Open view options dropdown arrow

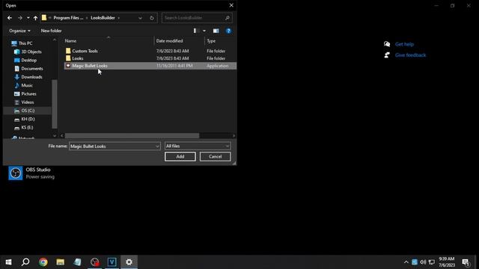[x=204, y=31]
